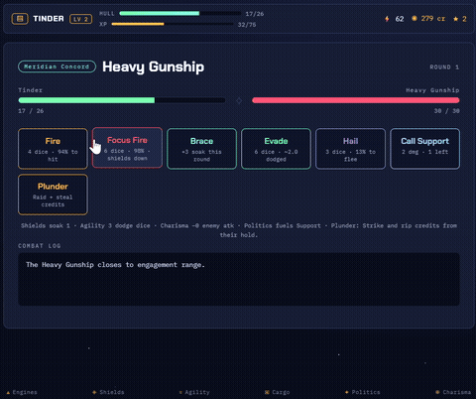
Task: Click the Engines icon in bottom bar
Action: 8,392
